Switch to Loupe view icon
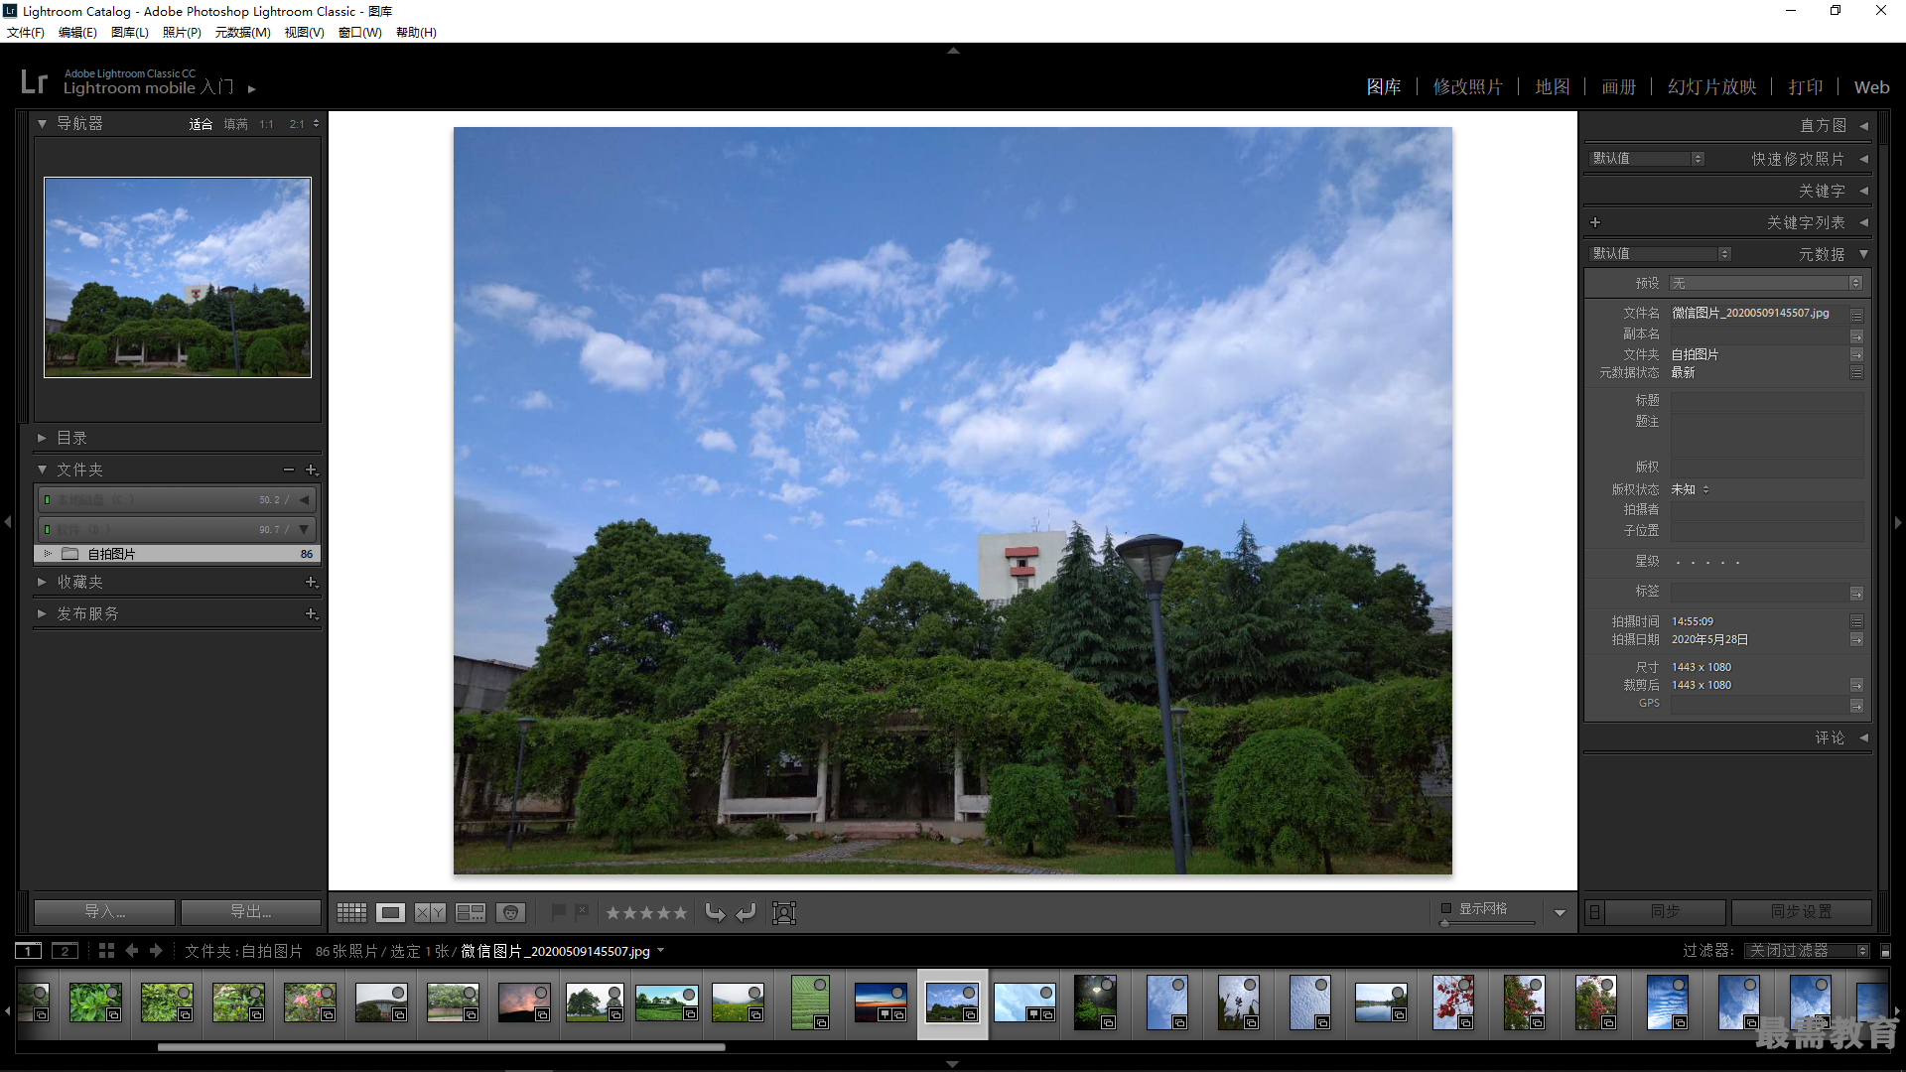1906x1072 pixels. 390,912
